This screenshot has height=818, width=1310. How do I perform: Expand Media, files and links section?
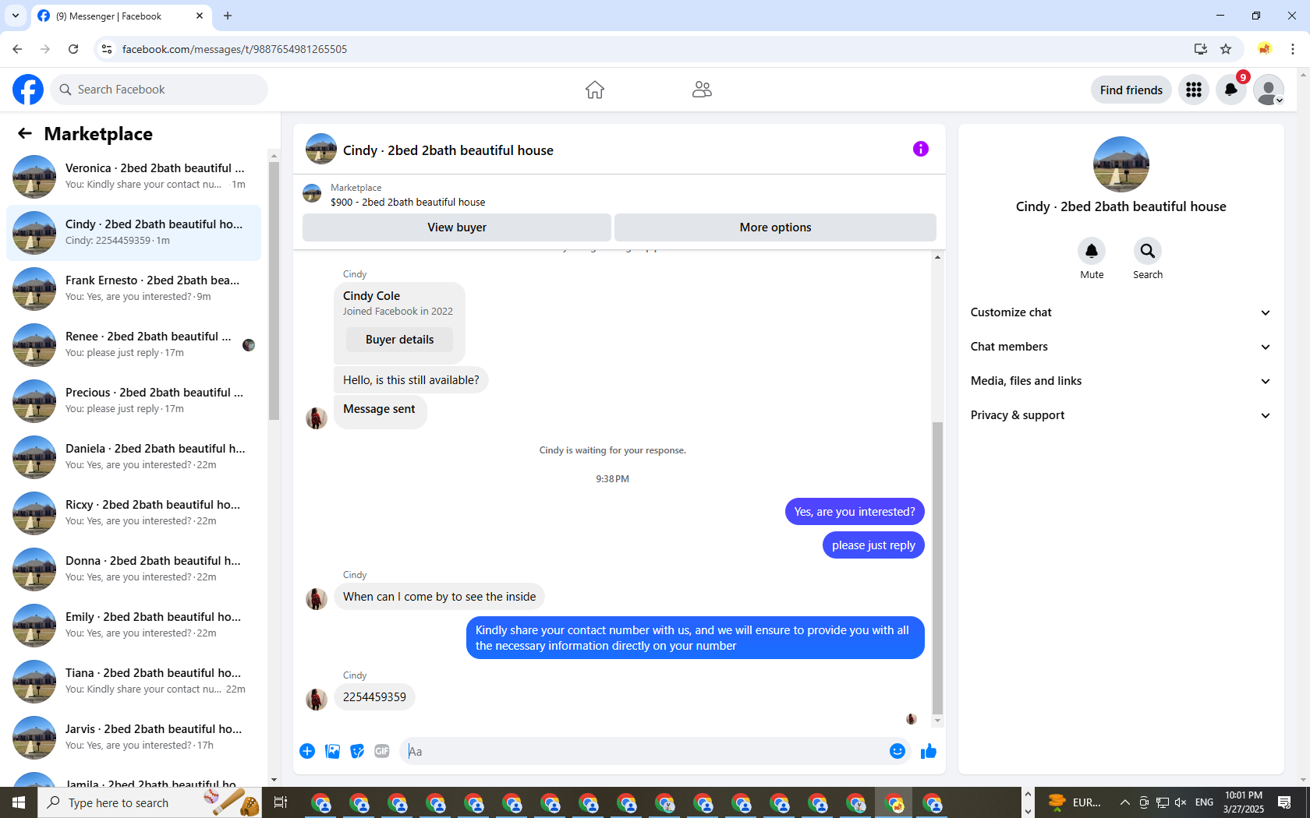[x=1121, y=381]
